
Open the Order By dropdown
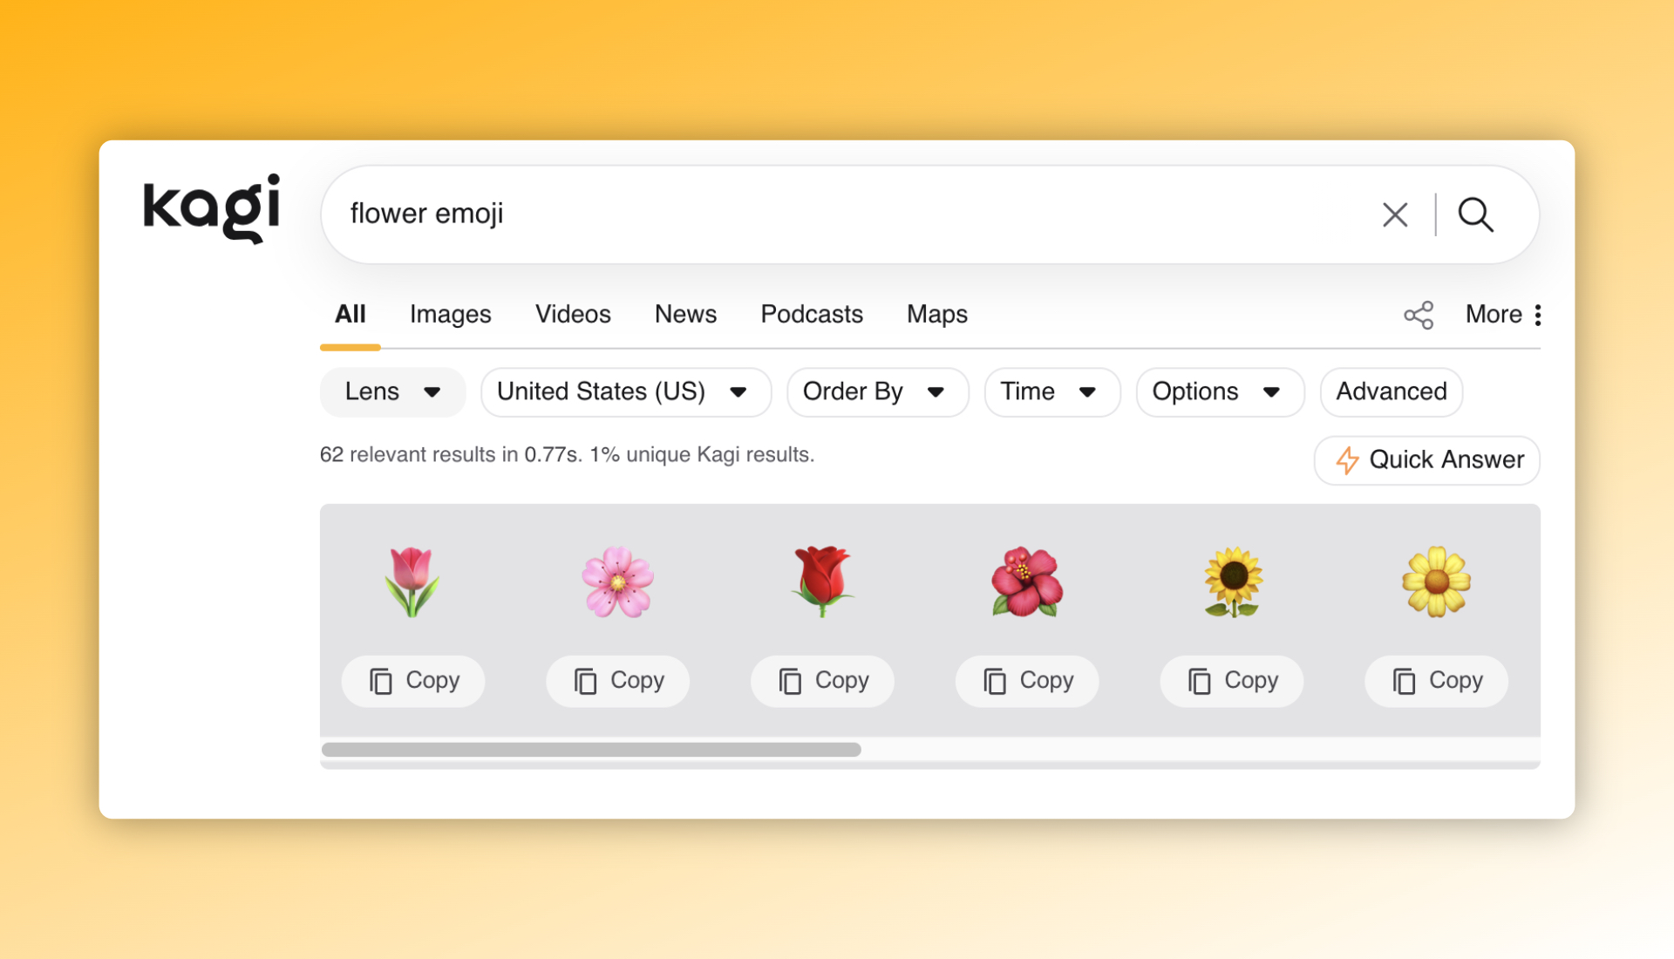pos(876,391)
